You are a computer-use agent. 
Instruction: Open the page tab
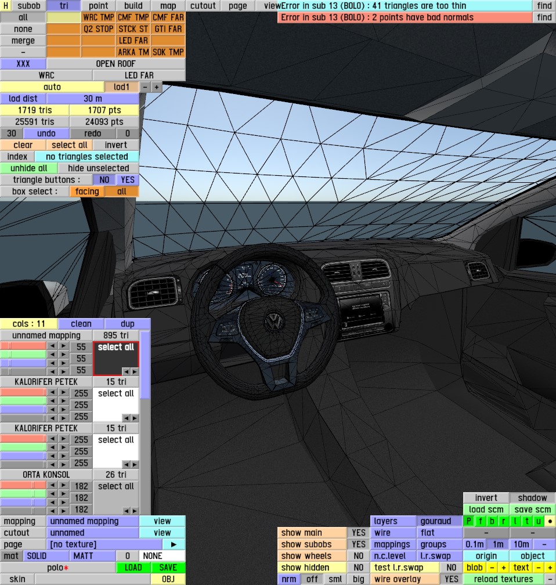click(x=238, y=6)
